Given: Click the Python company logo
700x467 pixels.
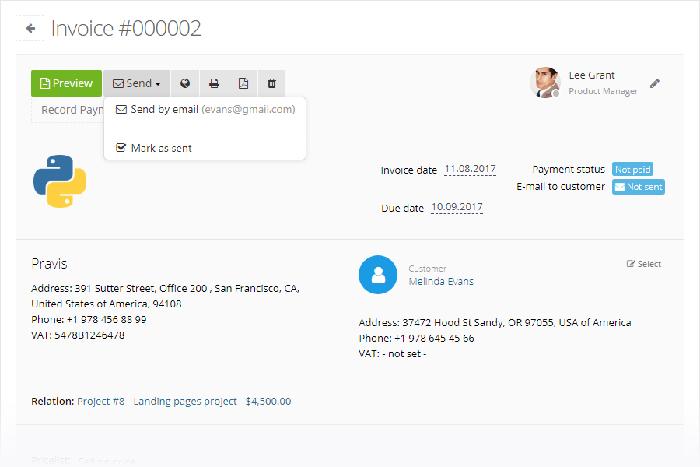Looking at the screenshot, I should (x=60, y=181).
